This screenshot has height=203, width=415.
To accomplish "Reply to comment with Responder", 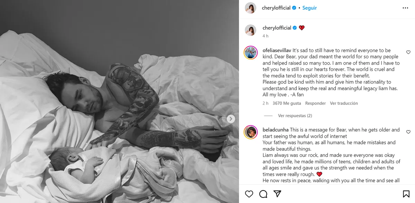I will pyautogui.click(x=315, y=103).
